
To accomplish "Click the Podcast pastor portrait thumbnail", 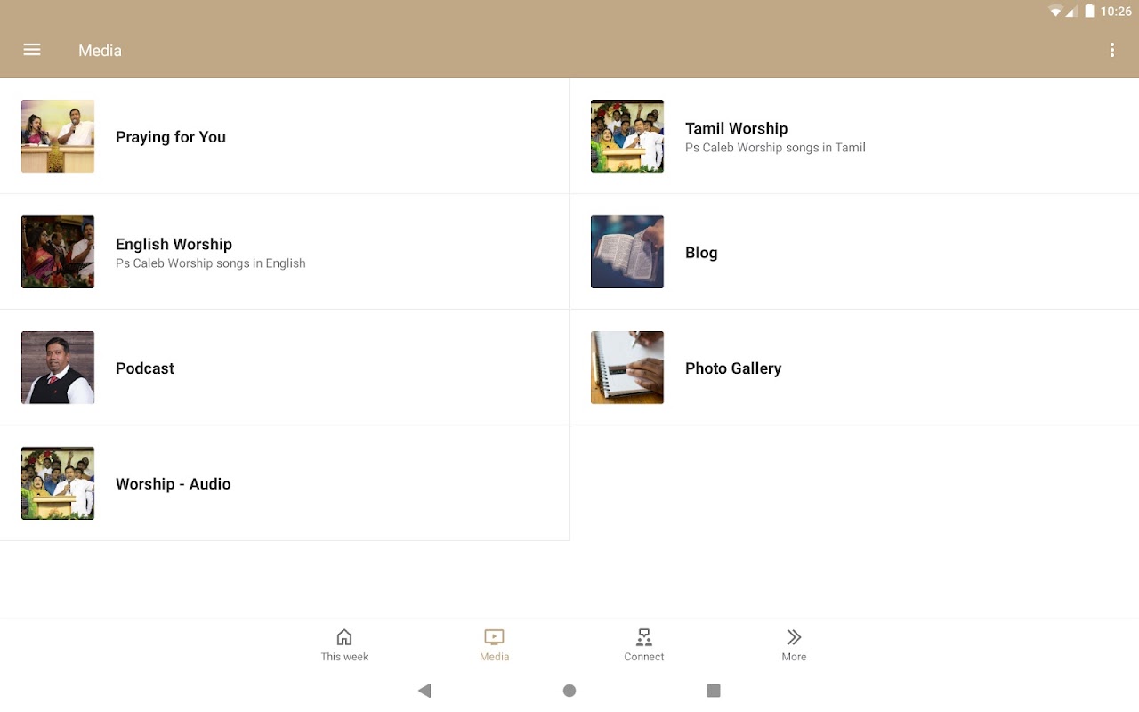I will [x=58, y=368].
